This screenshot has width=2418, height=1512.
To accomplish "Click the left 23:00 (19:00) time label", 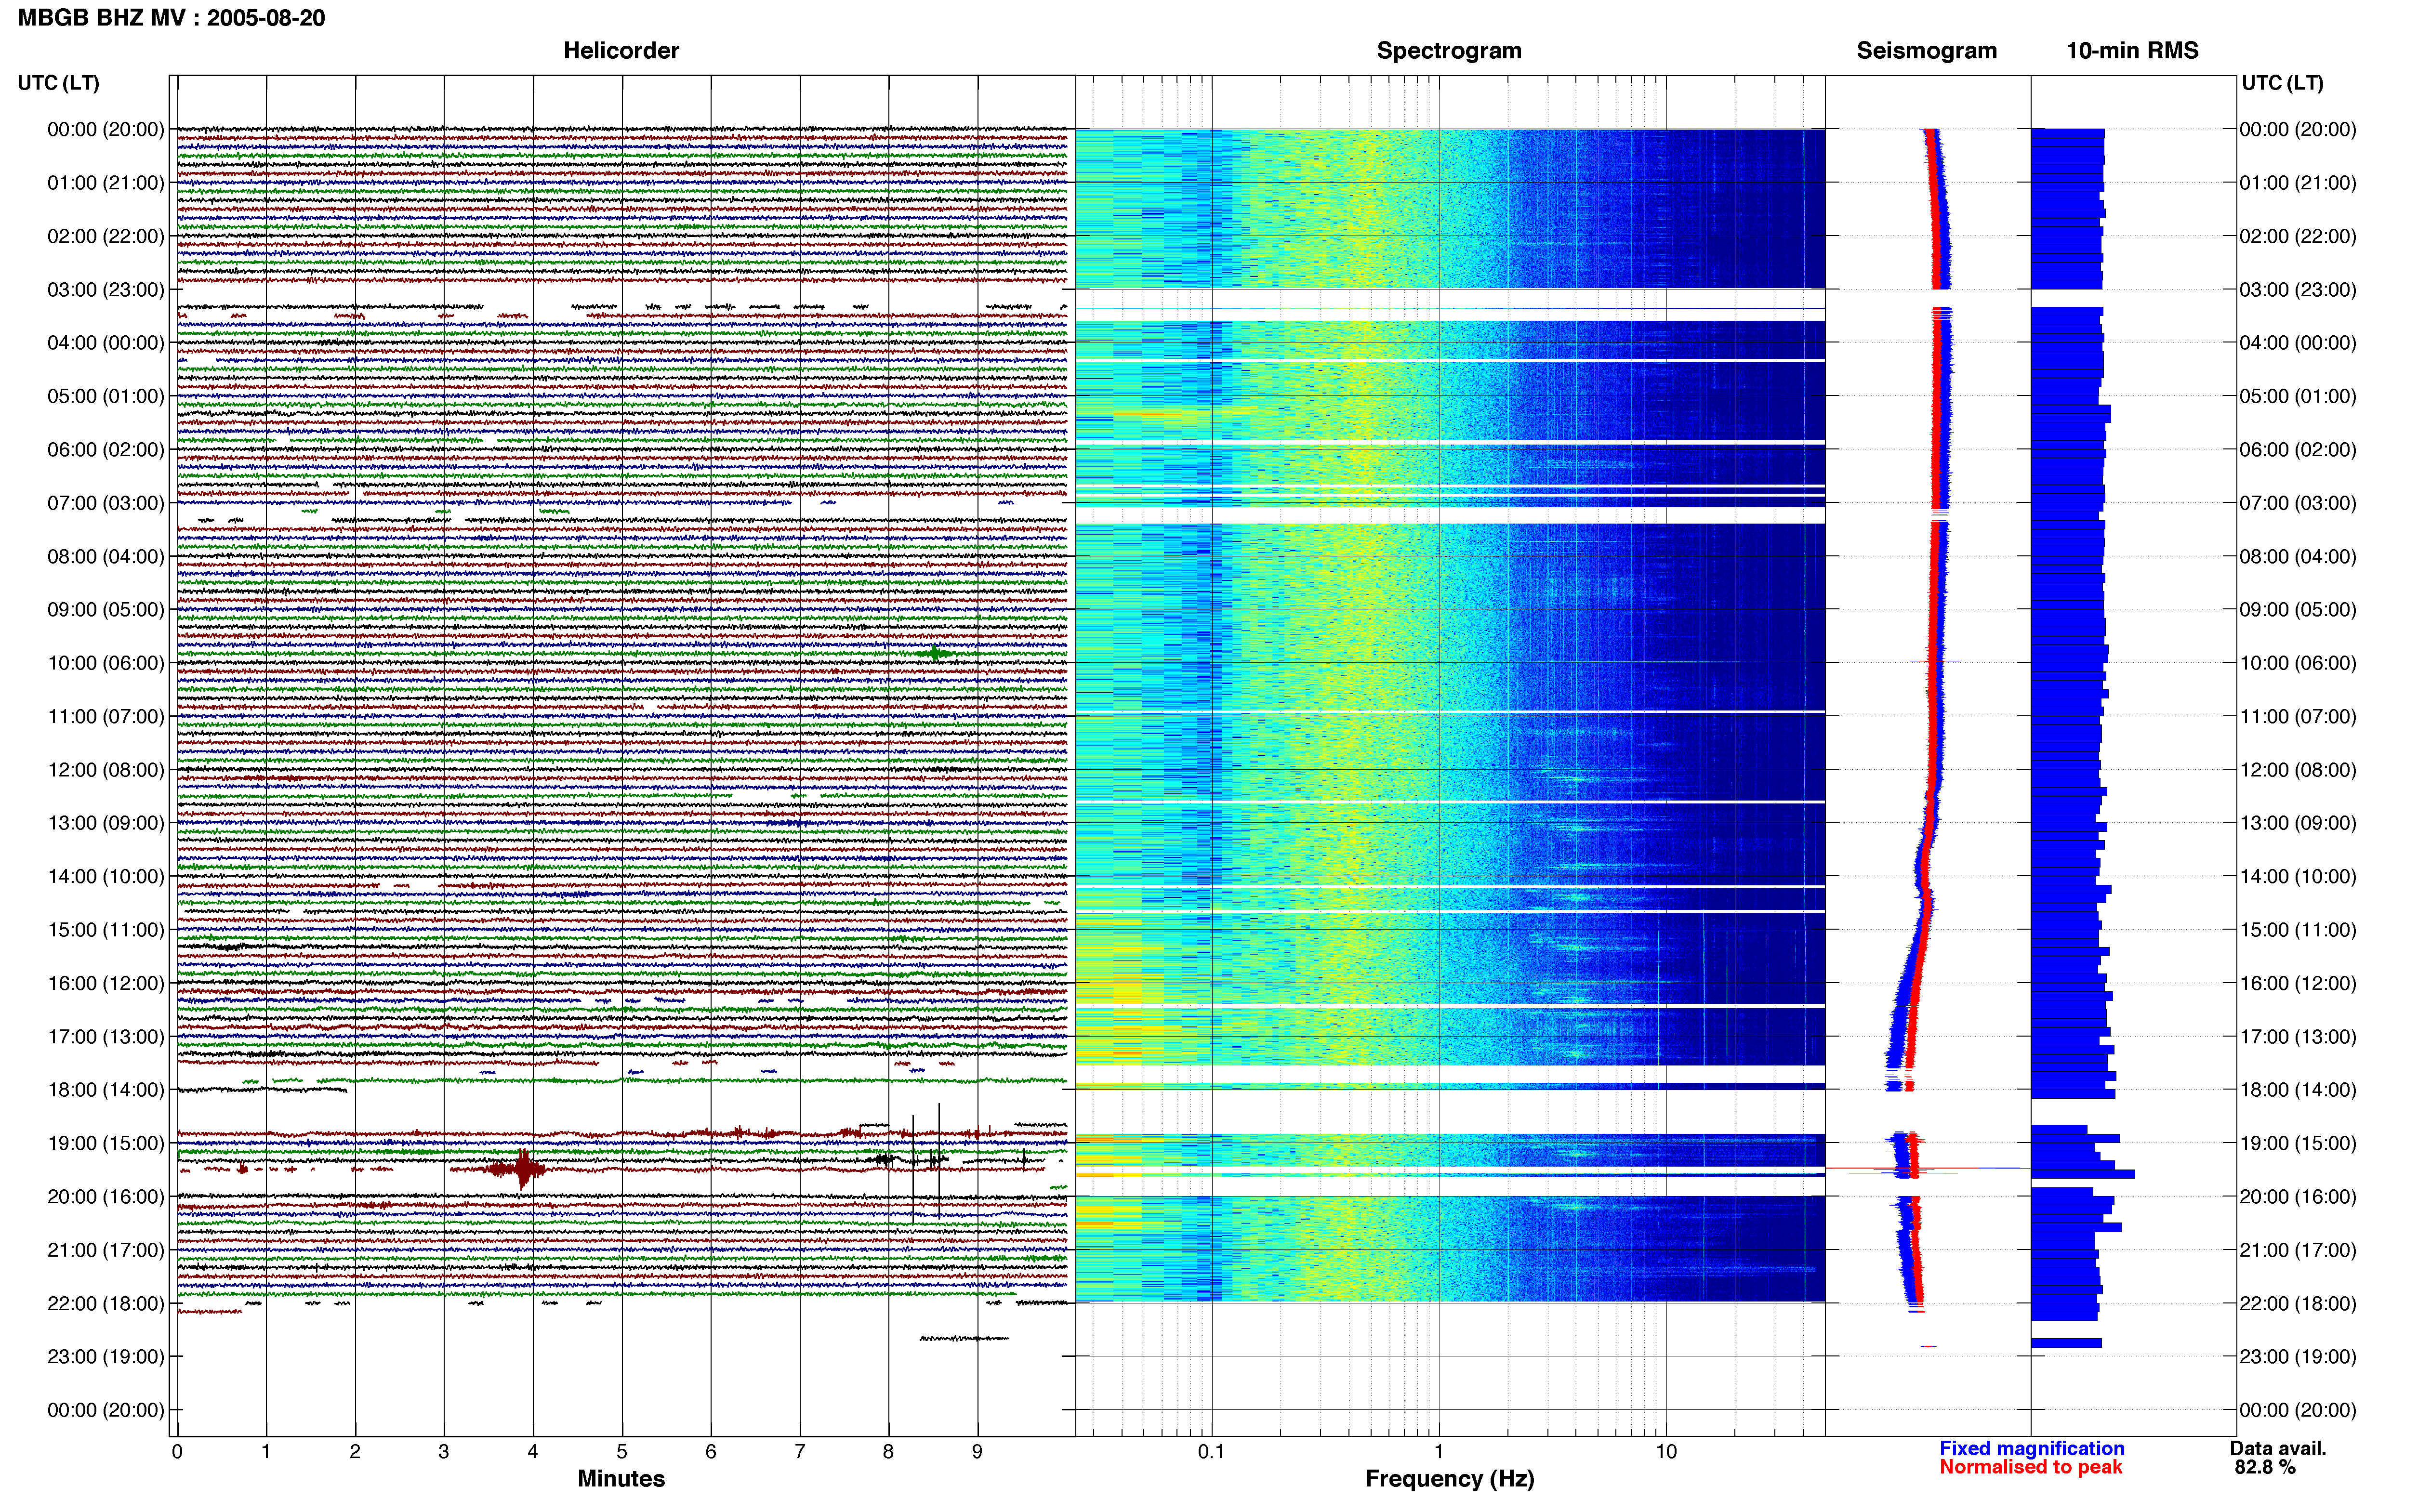I will coord(105,1357).
